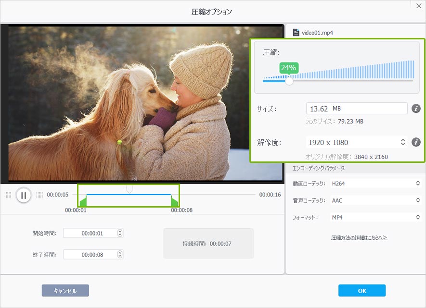Screen dimensions: 426x308
Task: Pause the video playback
Action: [x=23, y=195]
